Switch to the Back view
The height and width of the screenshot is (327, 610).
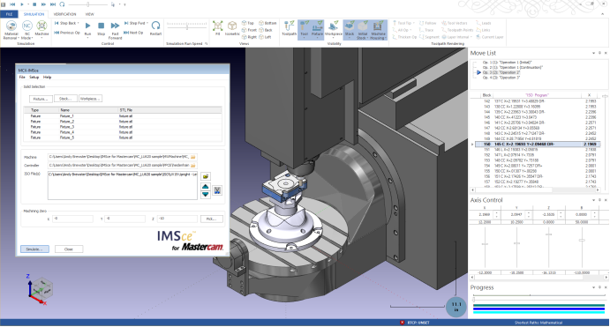coord(266,30)
